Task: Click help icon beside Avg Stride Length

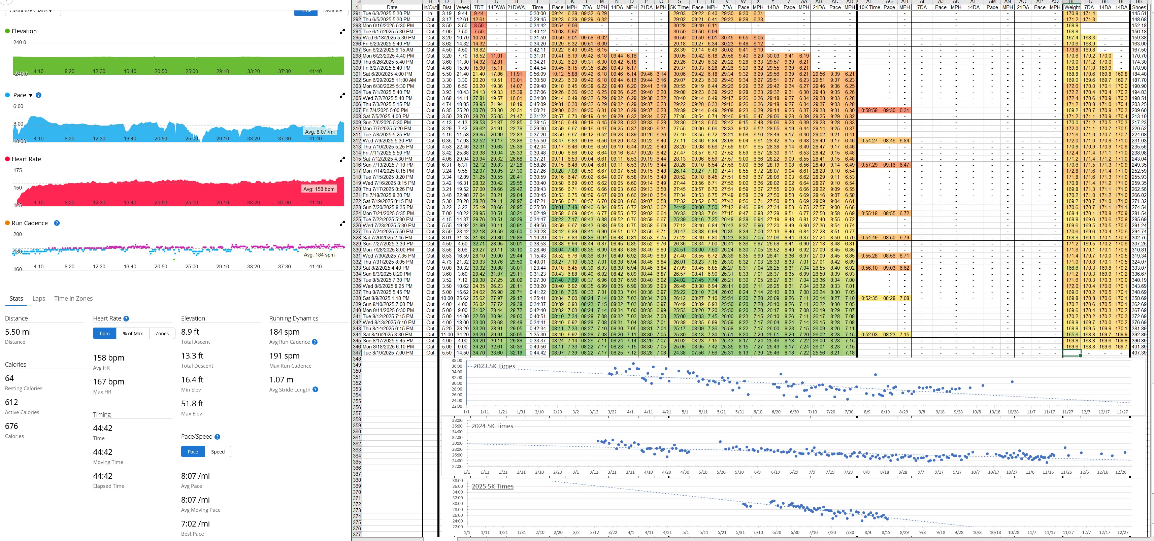Action: tap(316, 390)
